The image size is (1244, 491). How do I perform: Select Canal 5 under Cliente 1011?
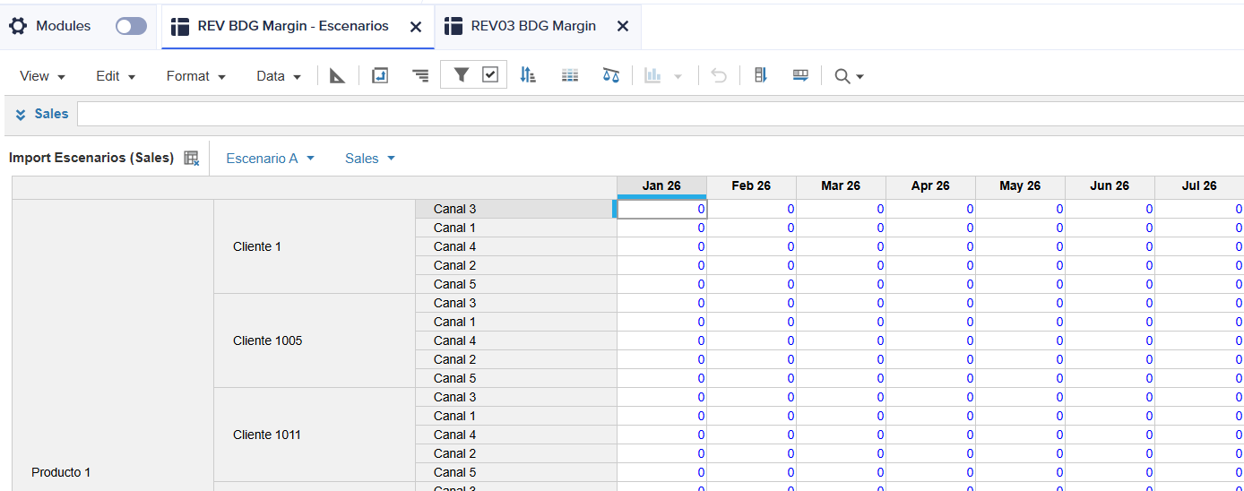pyautogui.click(x=516, y=472)
